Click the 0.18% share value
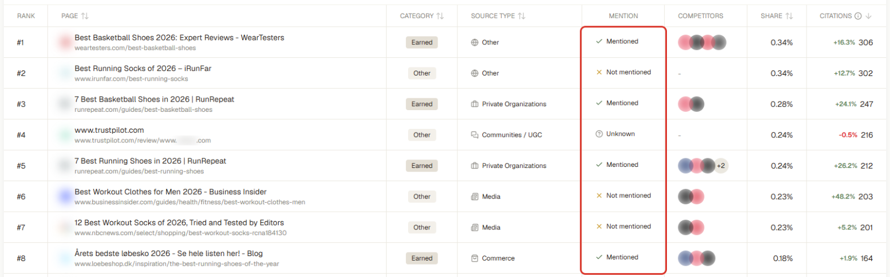Screen dimensions: 890x277 click(782, 258)
